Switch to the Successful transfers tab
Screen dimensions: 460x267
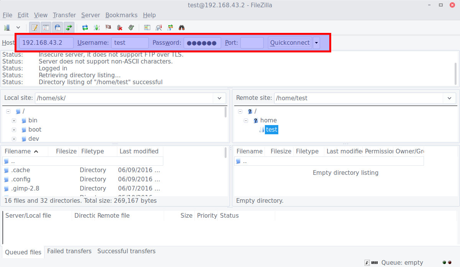(x=127, y=251)
